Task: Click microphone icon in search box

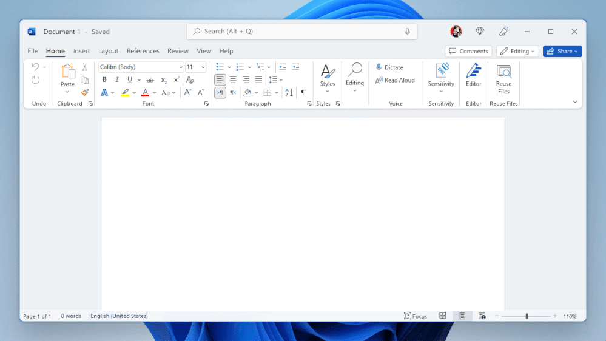Action: (408, 32)
